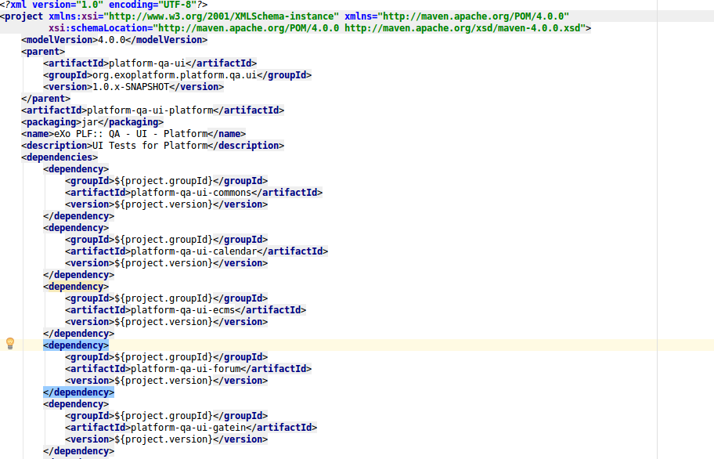This screenshot has height=459, width=714.
Task: Click the xml version declaration line
Action: pos(104,5)
